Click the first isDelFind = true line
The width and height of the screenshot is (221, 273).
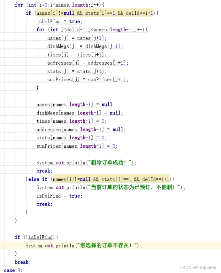click(59, 21)
